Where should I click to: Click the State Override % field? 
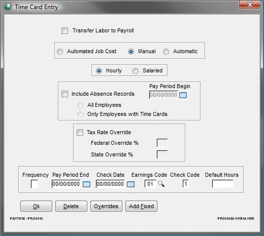[162, 154]
